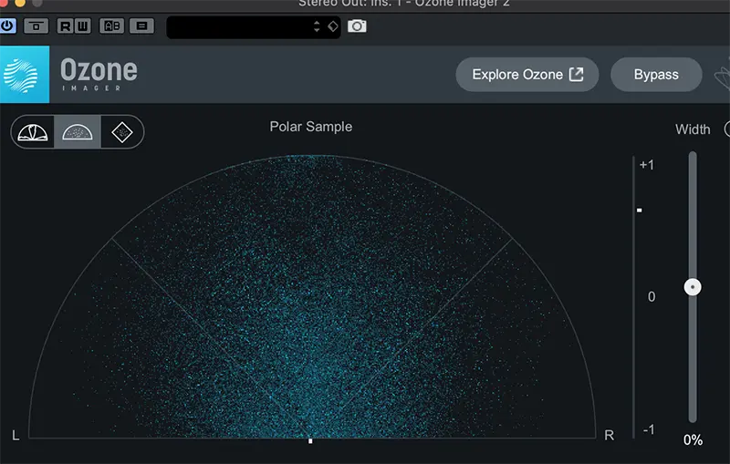Click the preset up/down arrows
This screenshot has width=730, height=464.
317,26
